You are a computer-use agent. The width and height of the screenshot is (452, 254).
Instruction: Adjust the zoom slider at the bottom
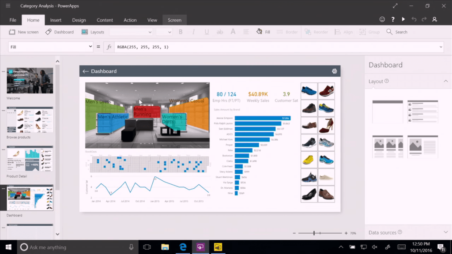point(314,232)
